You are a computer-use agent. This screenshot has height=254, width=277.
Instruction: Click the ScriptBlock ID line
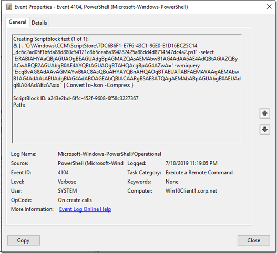click(x=76, y=98)
